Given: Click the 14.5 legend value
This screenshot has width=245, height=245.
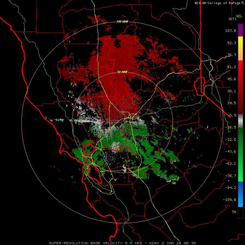Looking at the screenshot, I should click(x=232, y=103).
